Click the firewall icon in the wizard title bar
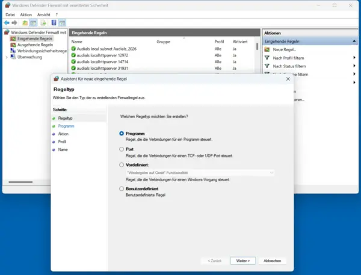361x275 pixels. point(56,79)
